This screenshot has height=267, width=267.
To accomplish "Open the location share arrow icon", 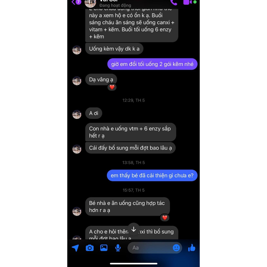I will tap(75, 248).
